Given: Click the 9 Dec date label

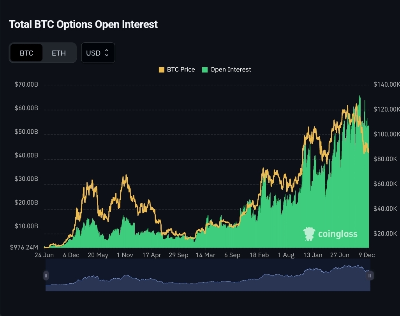Looking at the screenshot, I should click(x=367, y=255).
